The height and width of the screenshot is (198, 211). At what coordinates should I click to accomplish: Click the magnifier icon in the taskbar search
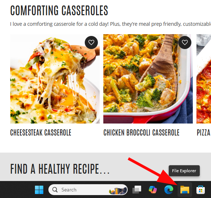55,190
